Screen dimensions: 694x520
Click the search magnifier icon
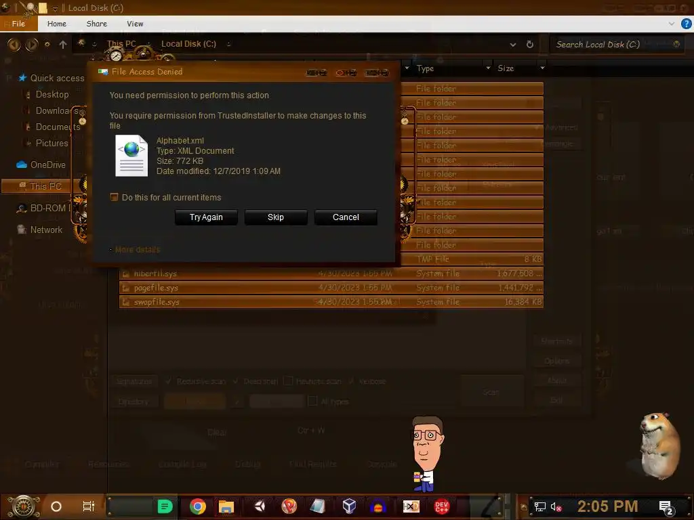pos(676,44)
